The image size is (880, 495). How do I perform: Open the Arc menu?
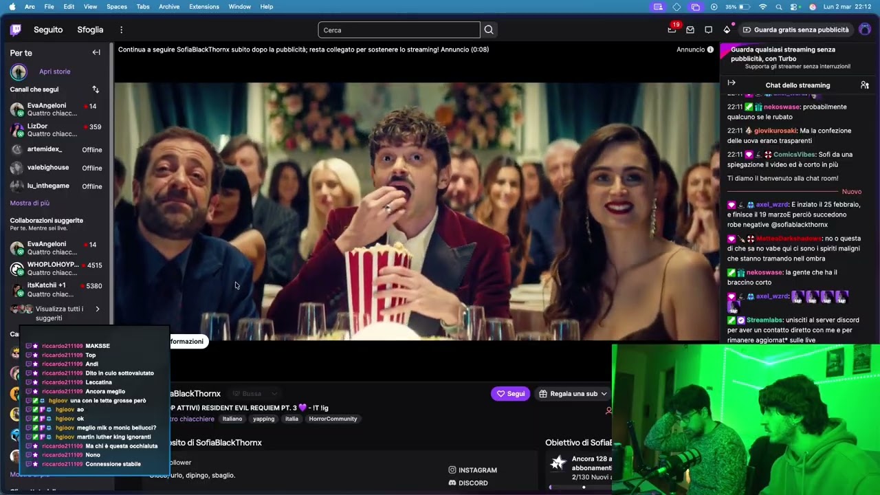click(x=30, y=7)
